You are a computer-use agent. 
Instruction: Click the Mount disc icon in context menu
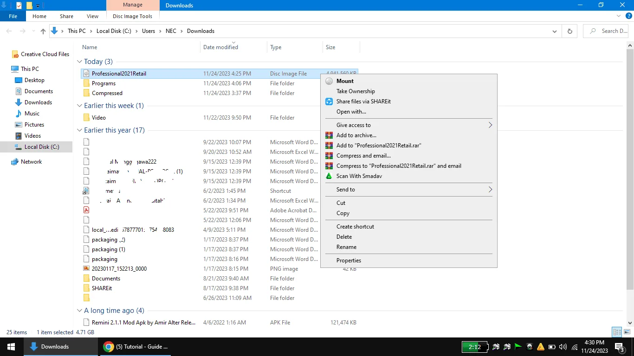click(329, 81)
